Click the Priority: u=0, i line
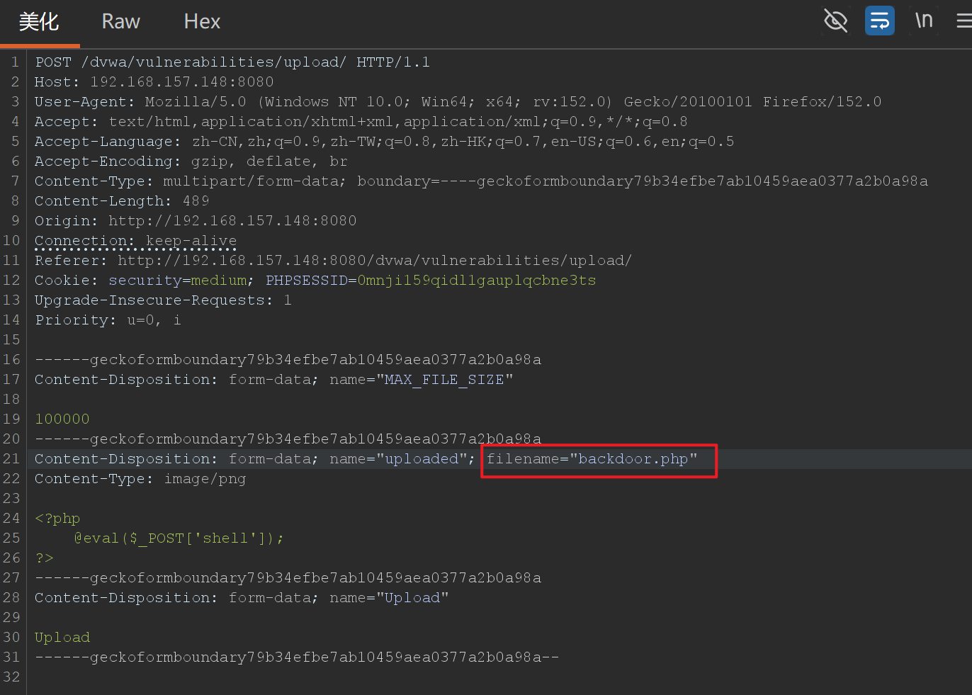 (x=108, y=320)
